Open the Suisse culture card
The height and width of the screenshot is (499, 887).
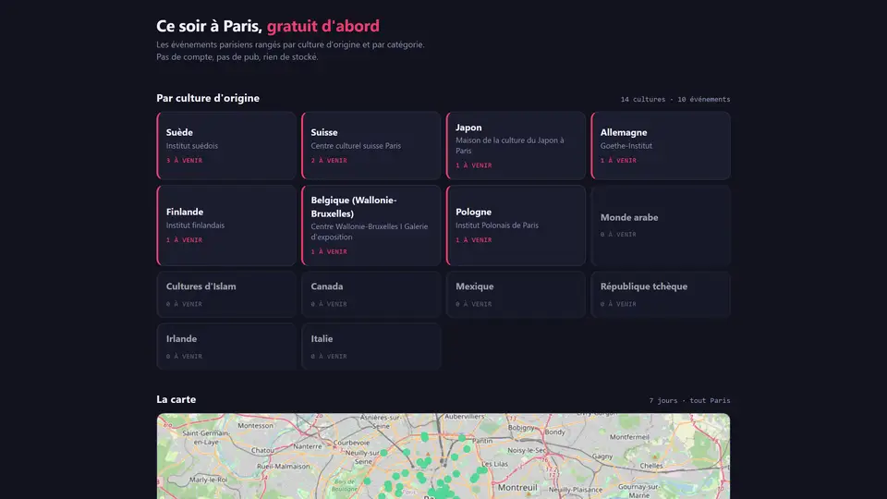click(x=371, y=145)
